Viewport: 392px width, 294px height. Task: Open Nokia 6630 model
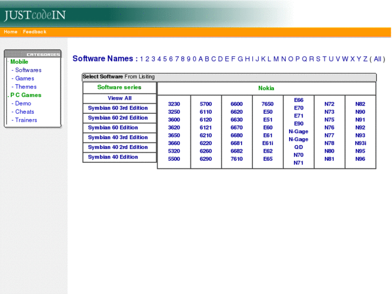click(x=237, y=120)
